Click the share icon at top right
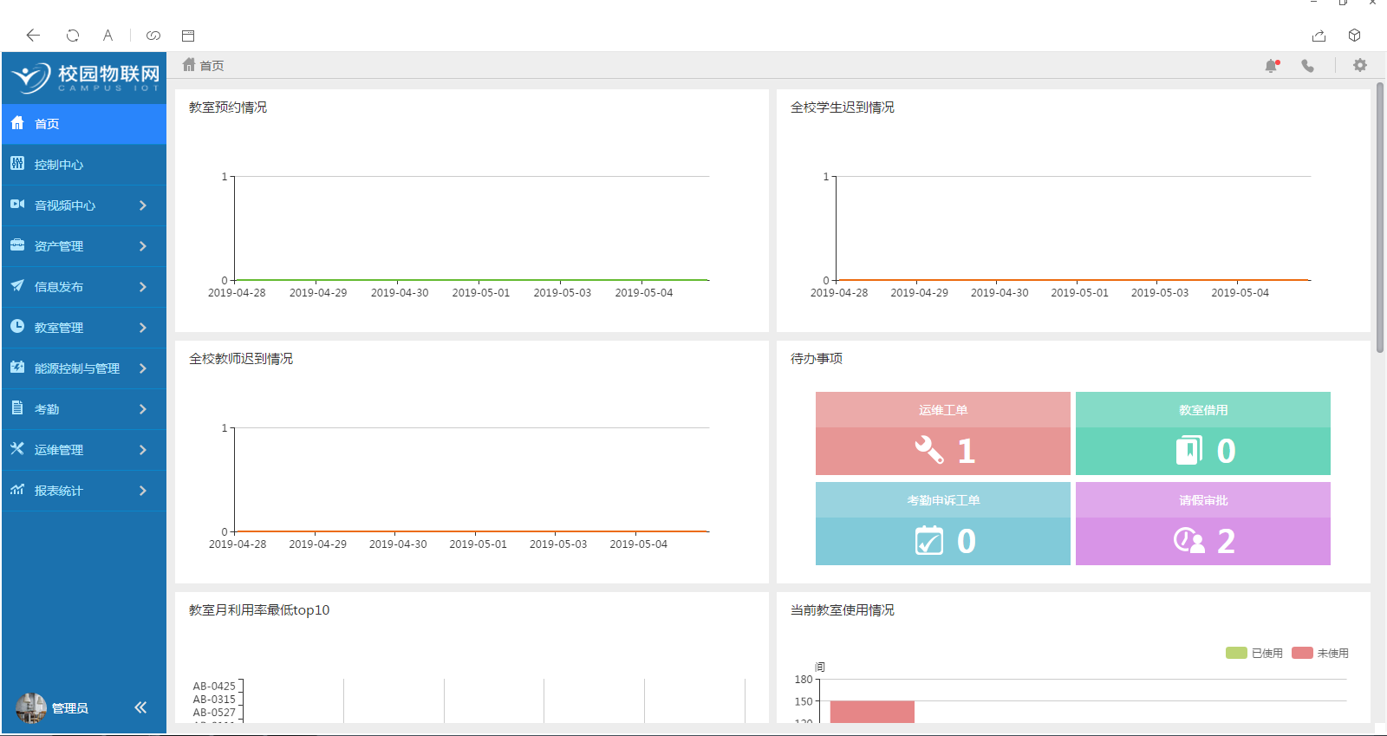 point(1319,36)
